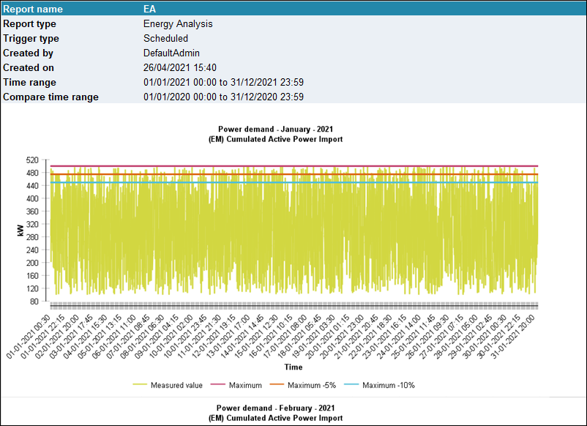This screenshot has width=587, height=426.
Task: Click the orange Maximum -5% legend swatch
Action: point(277,385)
